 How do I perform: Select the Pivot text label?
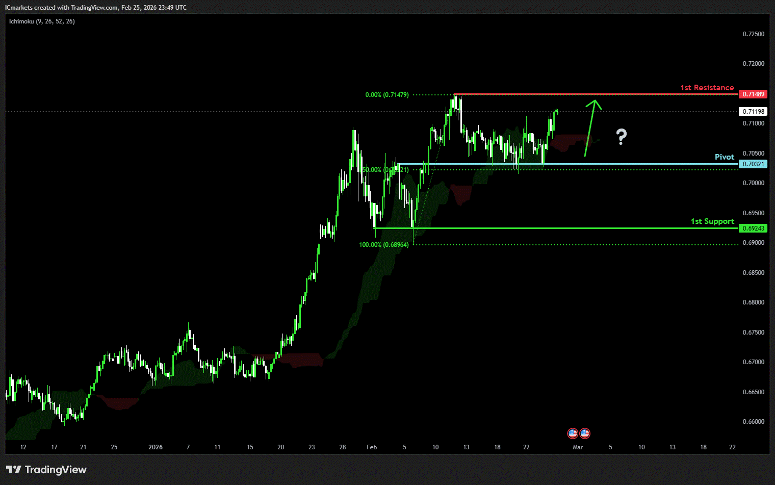[x=724, y=157]
